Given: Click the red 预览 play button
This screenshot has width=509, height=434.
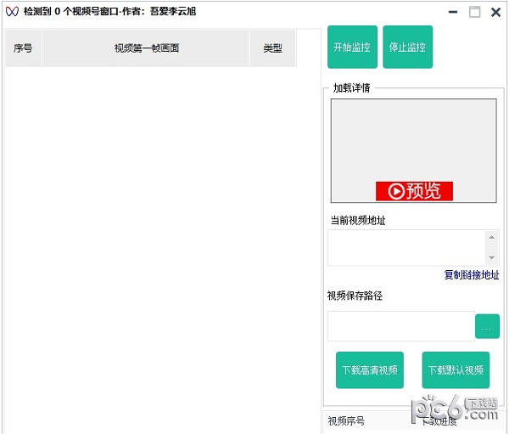Looking at the screenshot, I should [414, 191].
